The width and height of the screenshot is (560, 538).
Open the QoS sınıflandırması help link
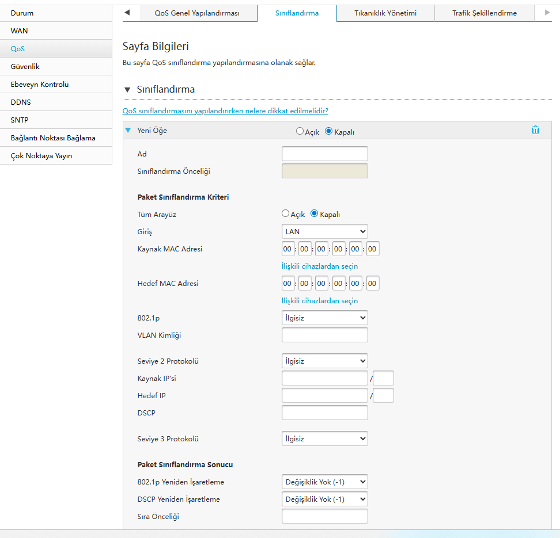225,110
